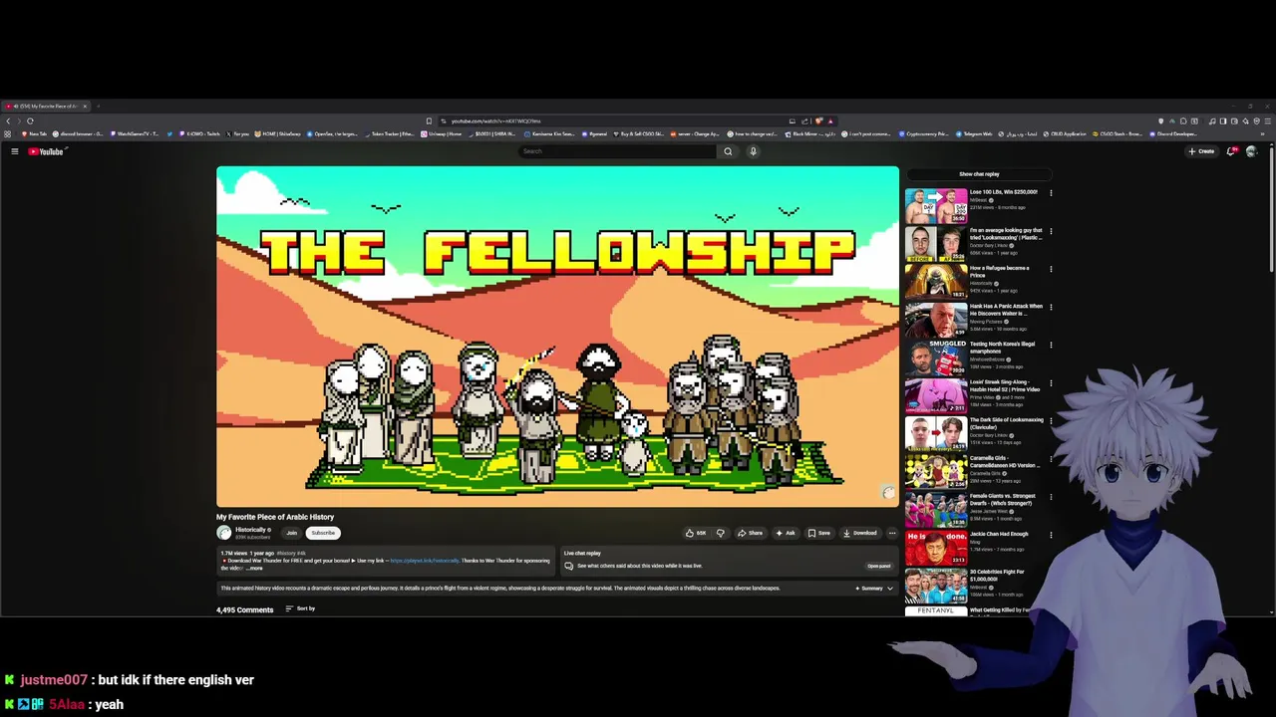Open options for 'Caramella Girls' video

click(x=1051, y=459)
